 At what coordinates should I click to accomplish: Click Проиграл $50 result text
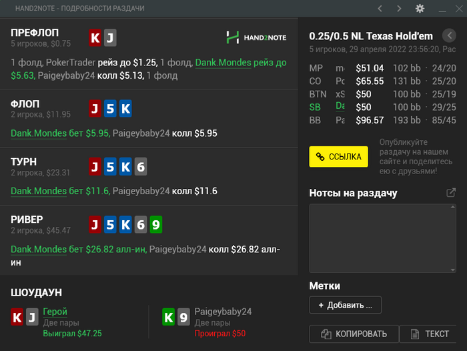(x=220, y=334)
